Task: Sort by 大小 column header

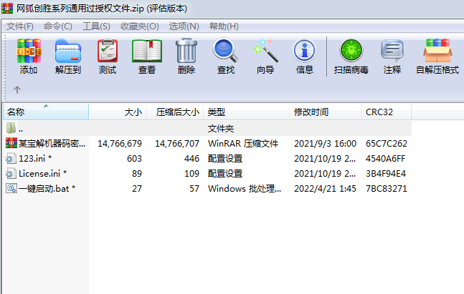Action: [x=133, y=112]
